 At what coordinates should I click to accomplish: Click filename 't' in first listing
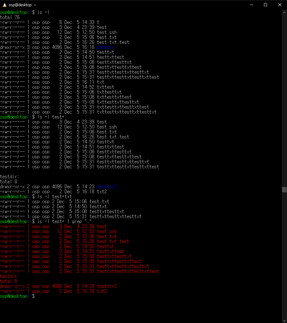click(x=98, y=22)
